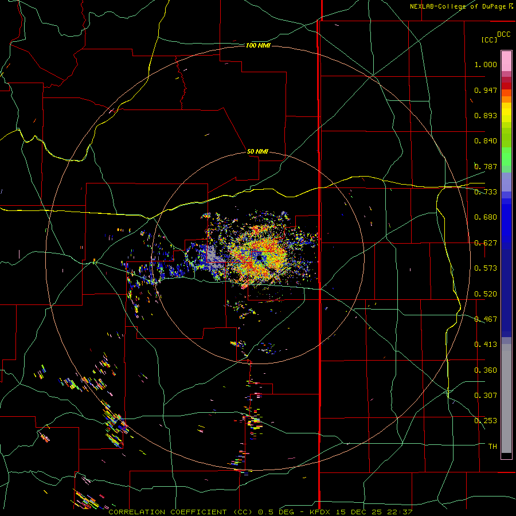Click the 0.947 color scale value
This screenshot has height=516, width=516.
pos(486,90)
